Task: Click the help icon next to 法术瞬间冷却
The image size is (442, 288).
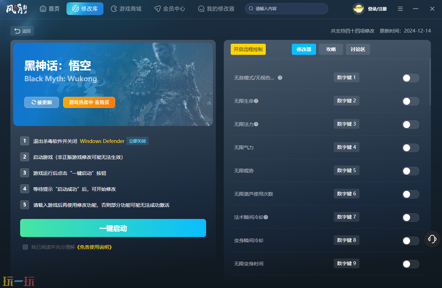Action: [x=266, y=217]
